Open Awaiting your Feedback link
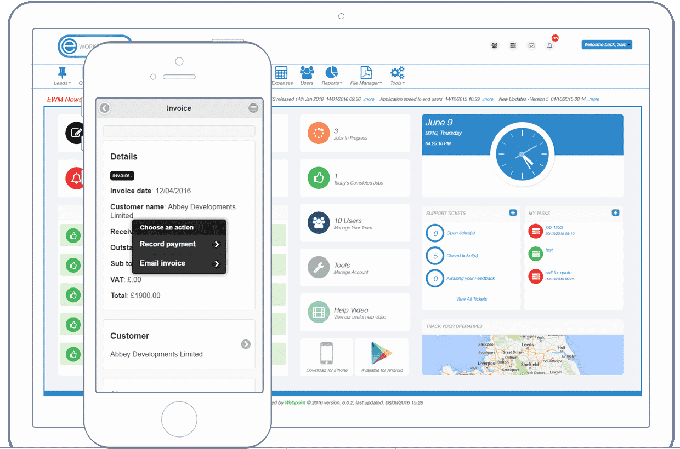The height and width of the screenshot is (449, 680). tap(471, 278)
